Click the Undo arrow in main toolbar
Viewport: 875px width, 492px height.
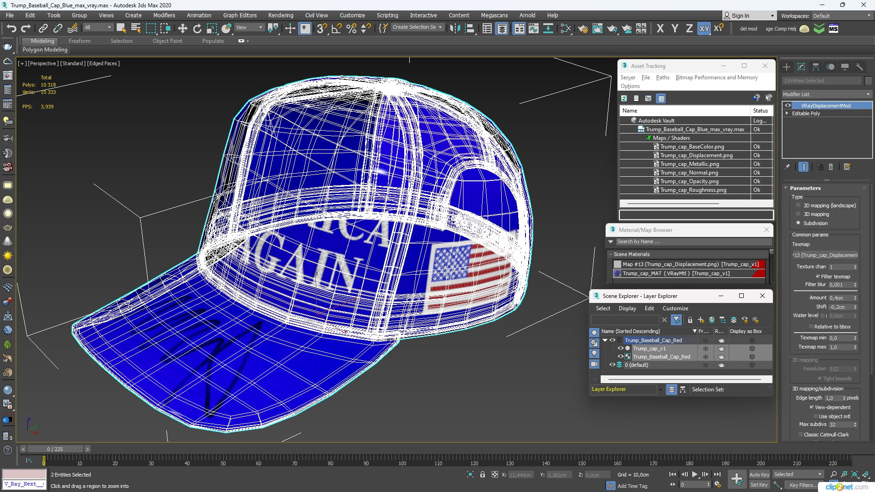point(11,29)
